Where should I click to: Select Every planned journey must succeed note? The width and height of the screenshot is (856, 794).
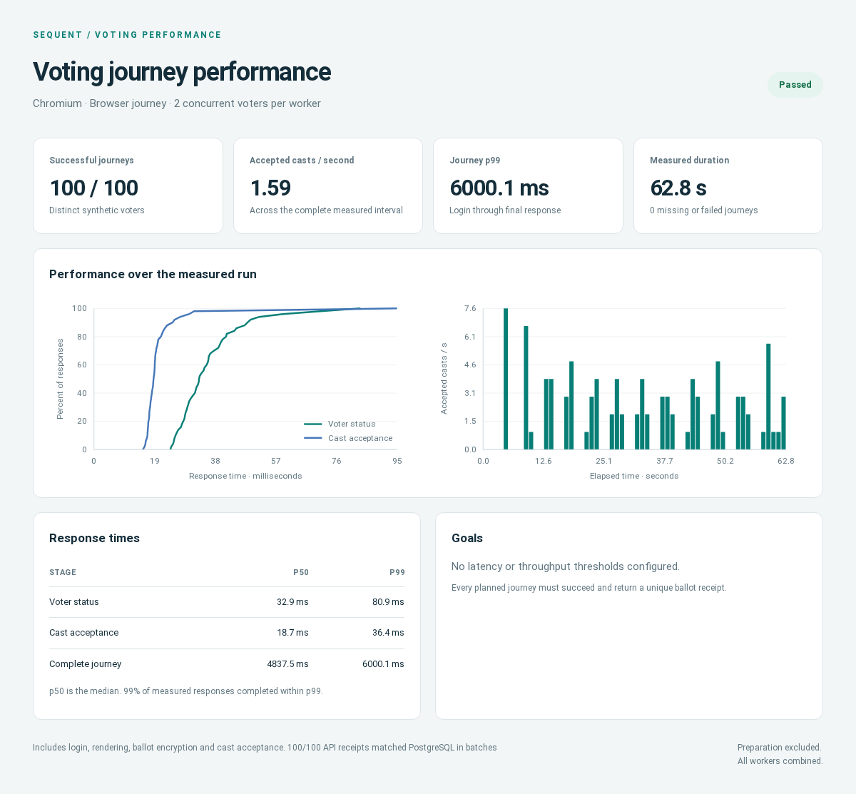(x=589, y=588)
